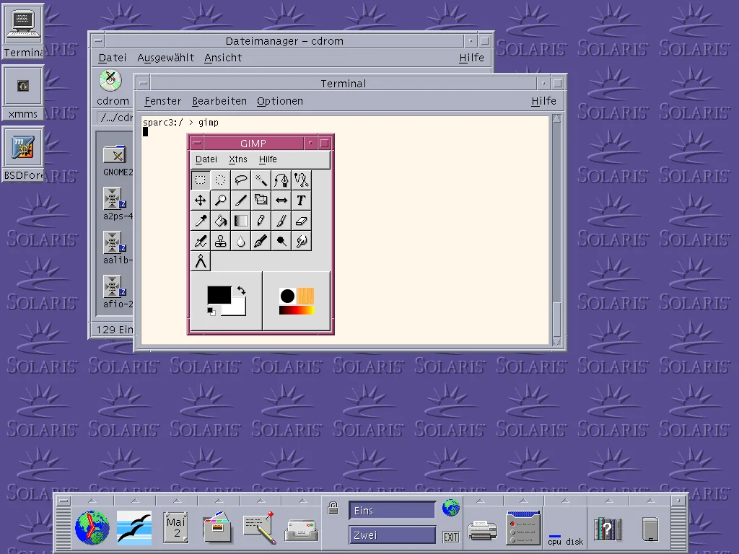Select the Color Picker eyedropper tool

[x=201, y=221]
